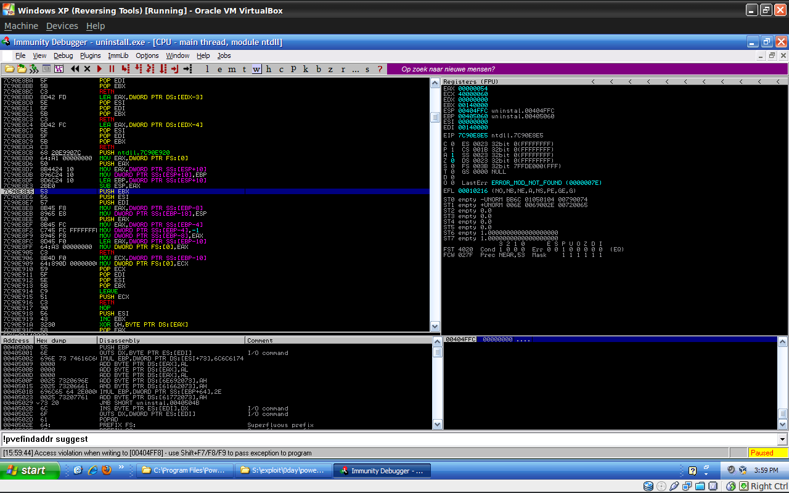The width and height of the screenshot is (789, 493).
Task: Switch to 'C:\Program Files\Pow...' taskbar window
Action: [x=185, y=471]
